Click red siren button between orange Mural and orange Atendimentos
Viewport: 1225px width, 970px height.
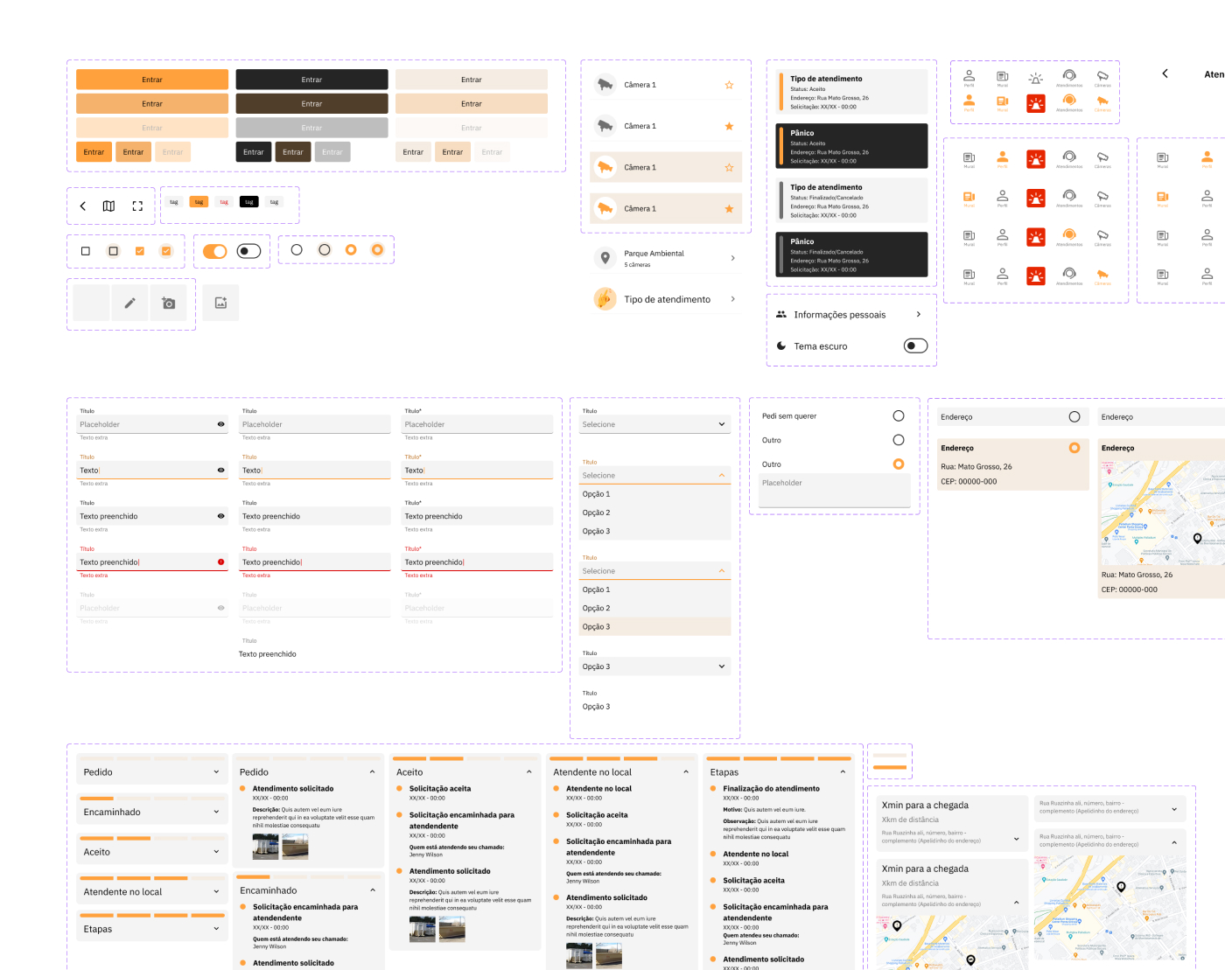1036,103
